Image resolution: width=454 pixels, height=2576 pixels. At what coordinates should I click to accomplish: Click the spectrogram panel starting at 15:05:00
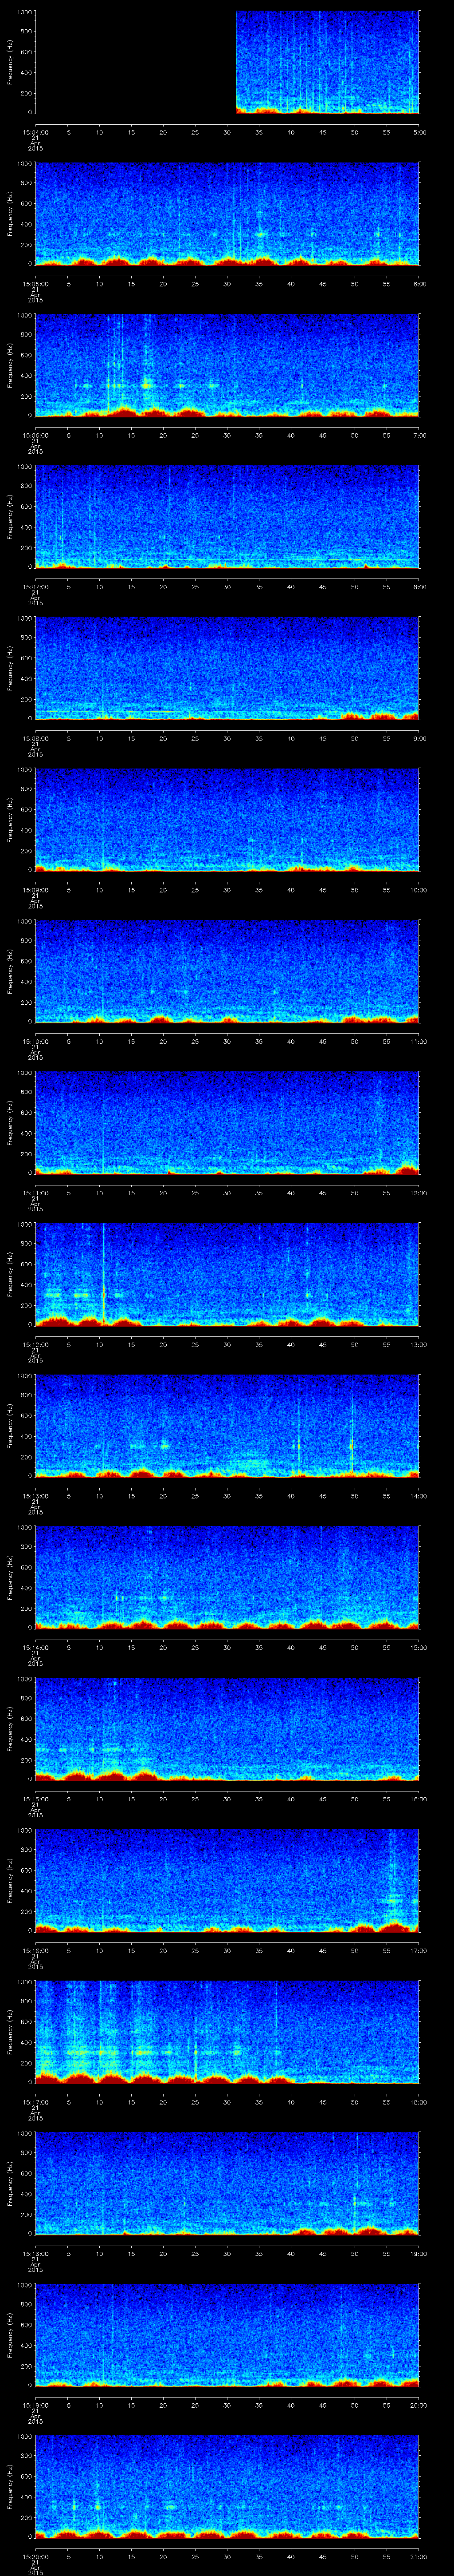coord(227,214)
